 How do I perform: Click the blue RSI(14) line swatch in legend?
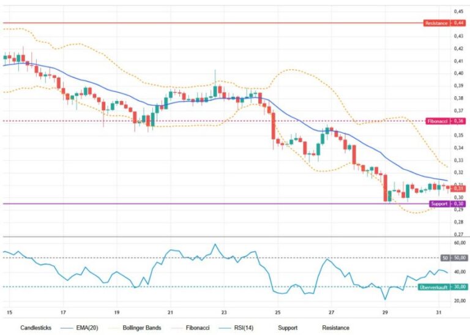225,328
